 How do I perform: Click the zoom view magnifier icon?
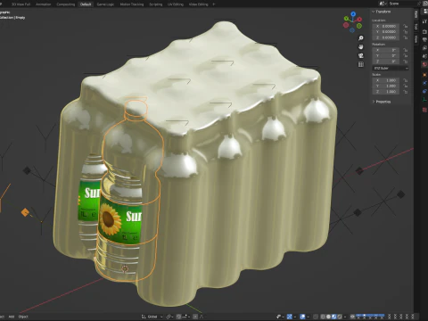[361, 38]
